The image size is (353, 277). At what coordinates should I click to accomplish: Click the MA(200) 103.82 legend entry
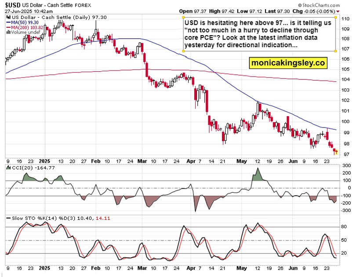point(25,27)
